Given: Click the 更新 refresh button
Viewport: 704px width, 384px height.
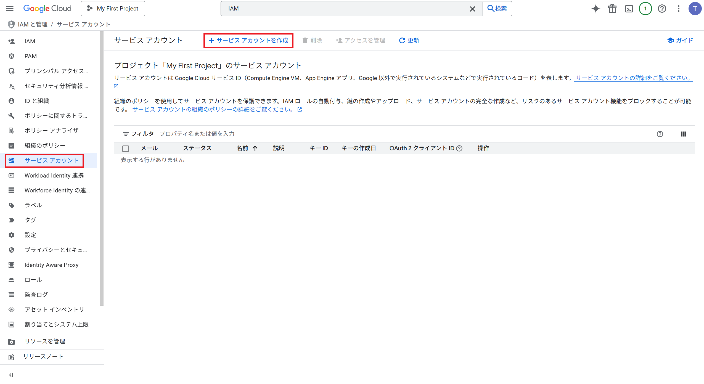Looking at the screenshot, I should pyautogui.click(x=409, y=41).
